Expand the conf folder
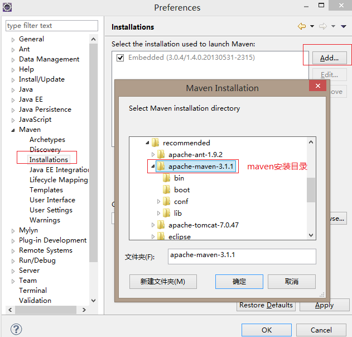 (159, 201)
